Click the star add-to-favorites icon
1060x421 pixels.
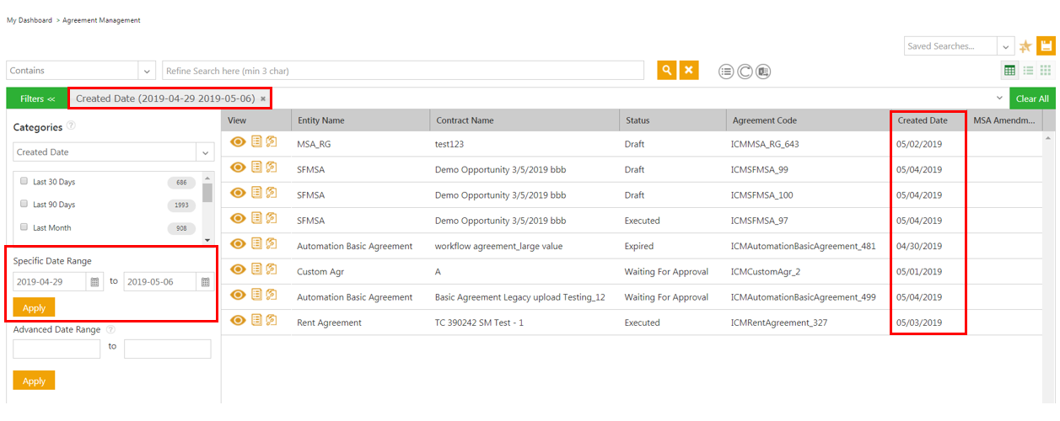1025,46
